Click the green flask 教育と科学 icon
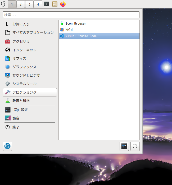172x185 pixels. click(x=8, y=101)
